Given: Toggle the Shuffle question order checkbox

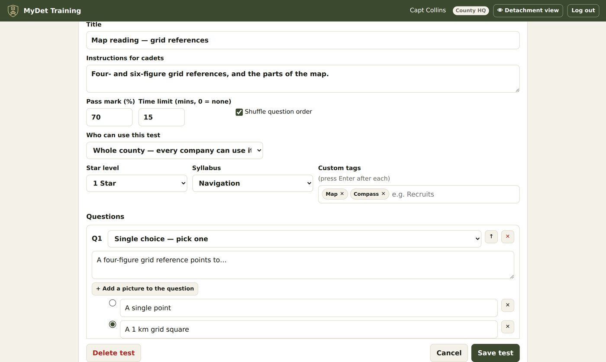Looking at the screenshot, I should 239,112.
